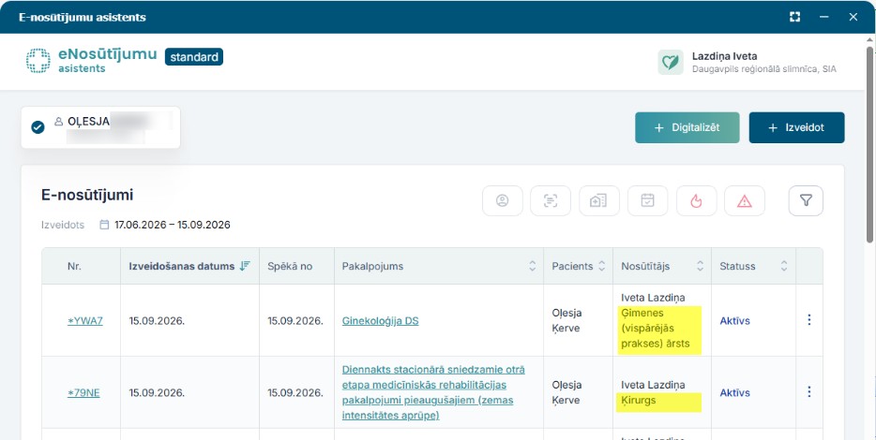Open the Ginekoloģija DS service link
876x440 pixels.
tap(380, 321)
